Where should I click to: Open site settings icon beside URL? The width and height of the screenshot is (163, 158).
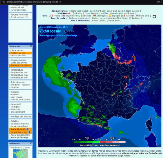point(4,2)
